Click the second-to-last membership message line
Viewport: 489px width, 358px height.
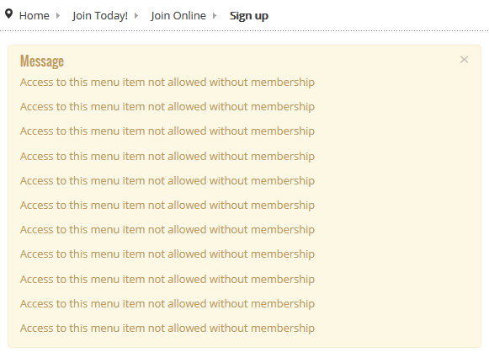(167, 304)
